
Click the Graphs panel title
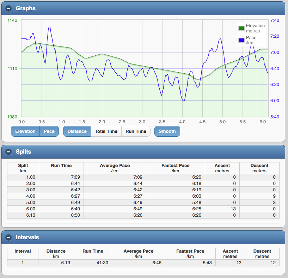click(25, 8)
